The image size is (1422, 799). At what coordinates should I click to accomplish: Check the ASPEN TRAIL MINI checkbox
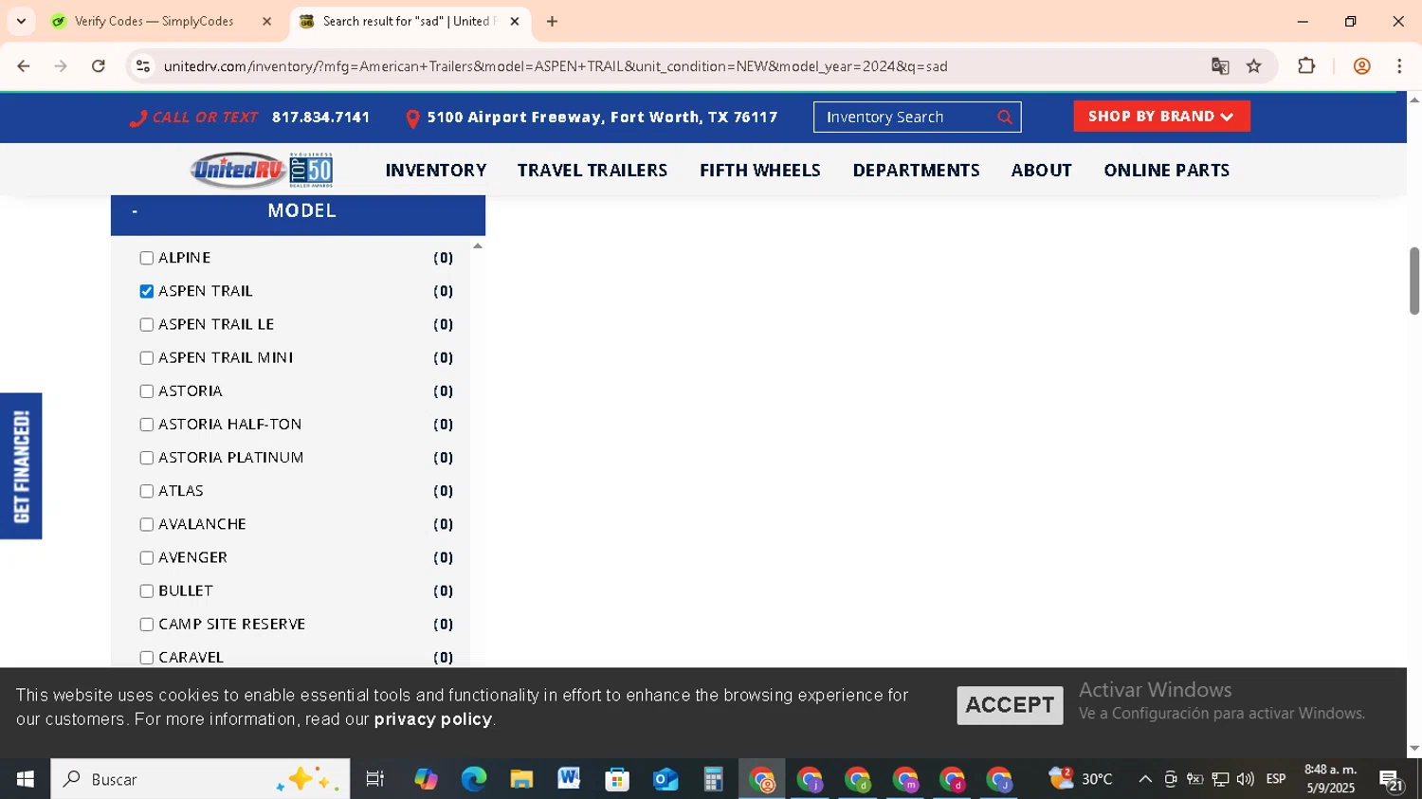[147, 358]
